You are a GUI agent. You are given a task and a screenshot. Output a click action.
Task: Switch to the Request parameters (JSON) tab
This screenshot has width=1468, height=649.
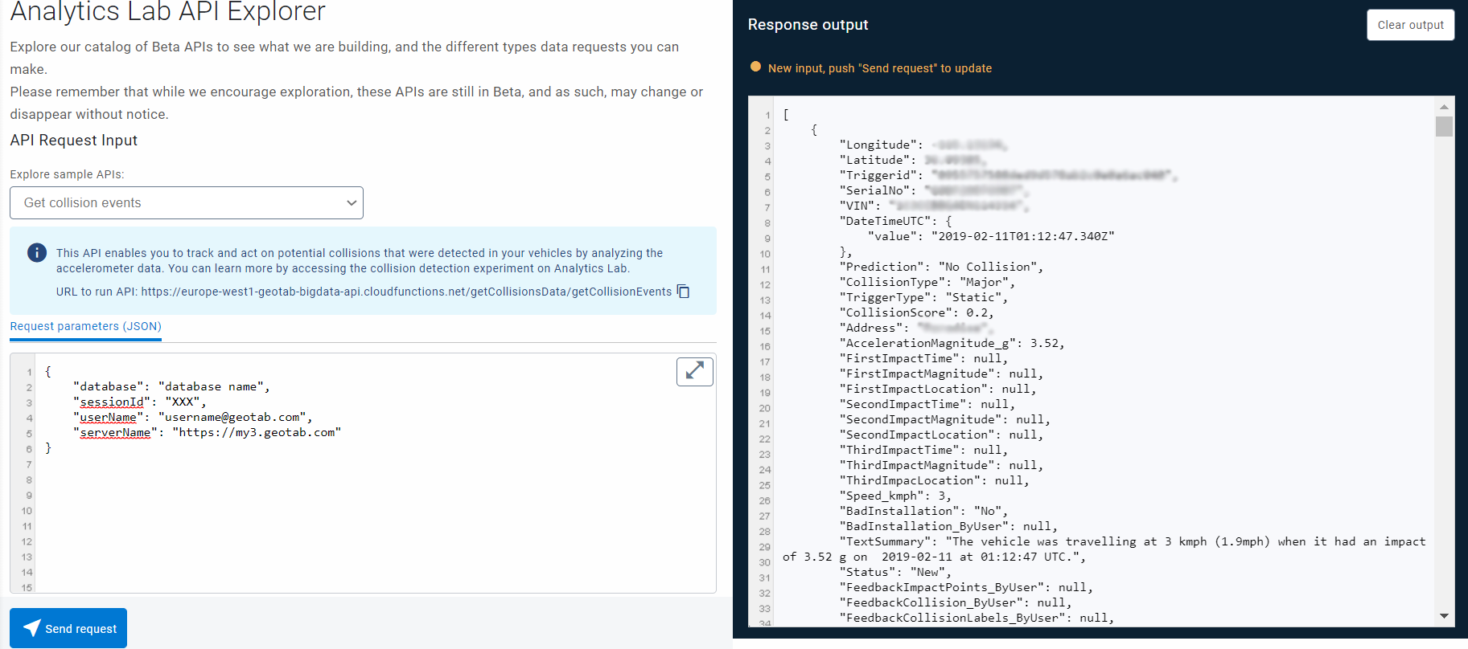coord(85,326)
